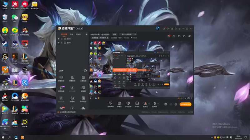
Task: Open the gift box icon with red badge
Action: 169,36
